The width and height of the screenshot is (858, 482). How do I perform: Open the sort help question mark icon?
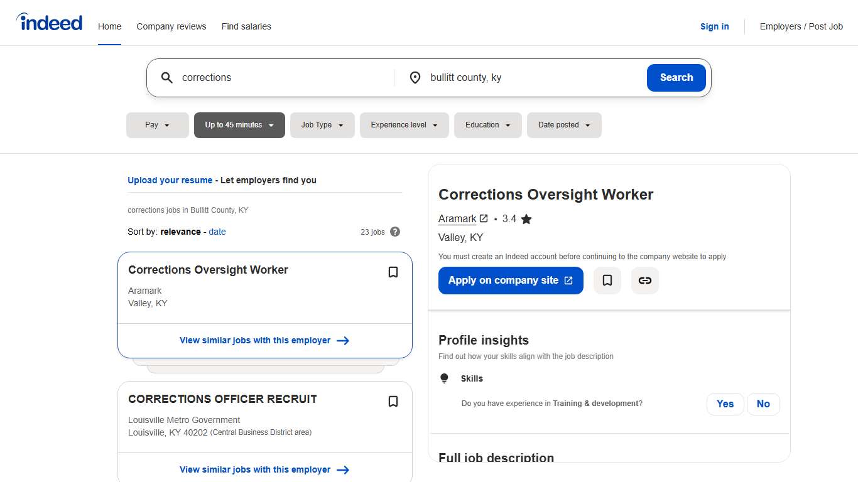(x=395, y=232)
